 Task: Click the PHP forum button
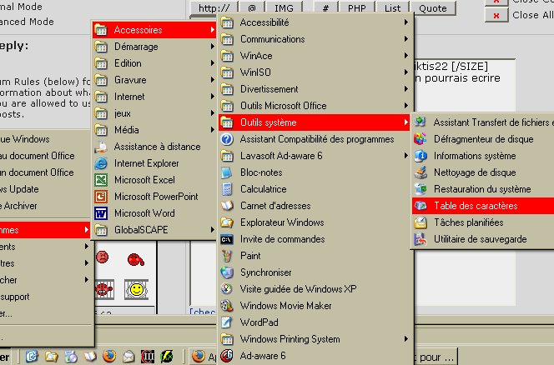click(x=357, y=7)
